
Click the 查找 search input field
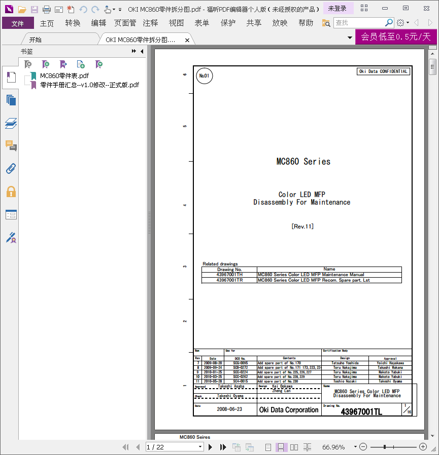click(359, 23)
